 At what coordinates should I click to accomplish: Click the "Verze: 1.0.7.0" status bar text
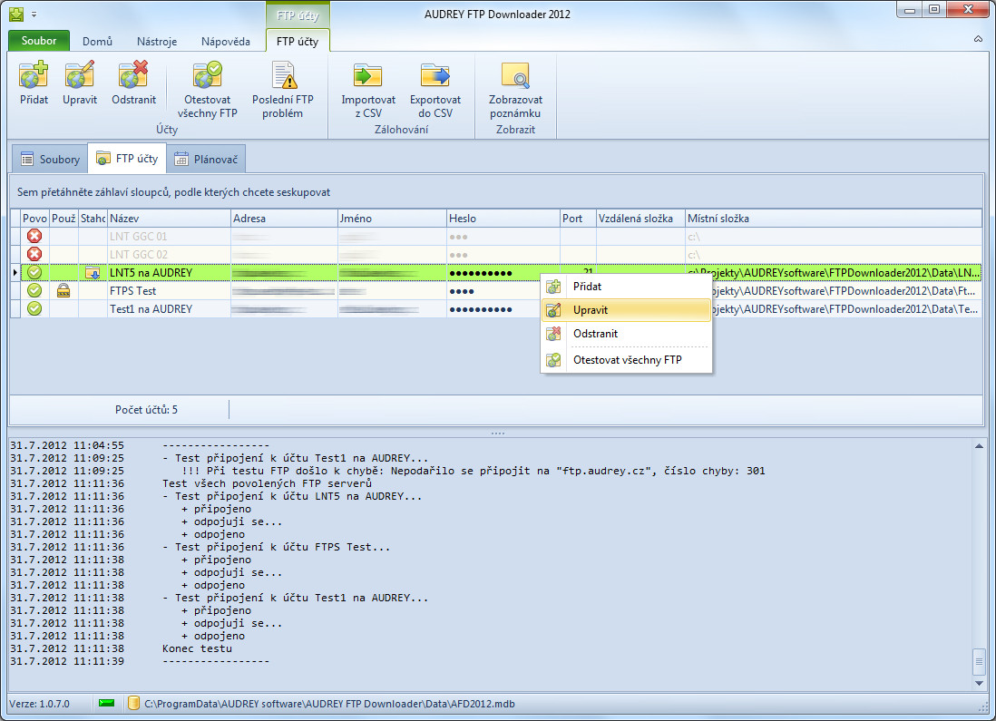(x=39, y=704)
